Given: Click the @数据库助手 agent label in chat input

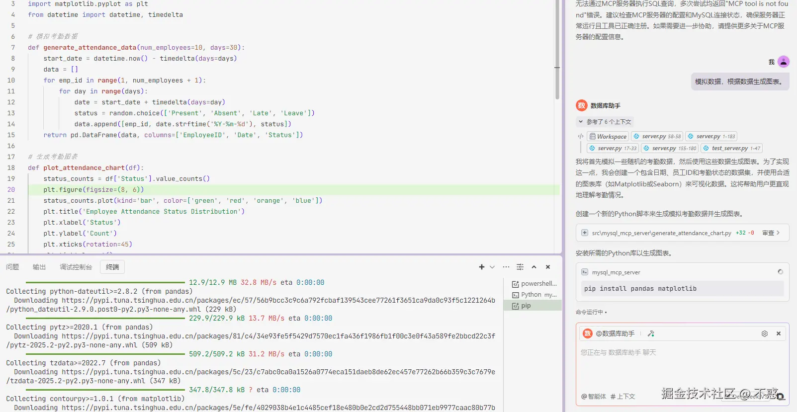Looking at the screenshot, I should (615, 333).
